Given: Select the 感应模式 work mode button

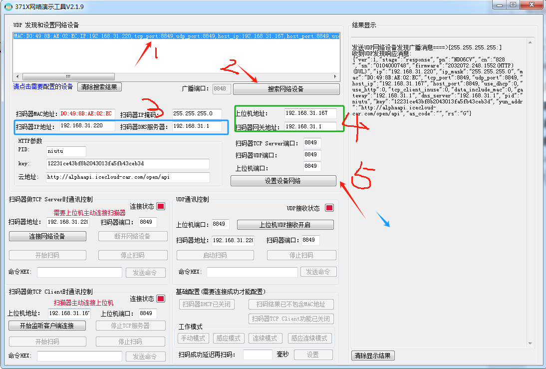Looking at the screenshot, I should click(229, 338).
